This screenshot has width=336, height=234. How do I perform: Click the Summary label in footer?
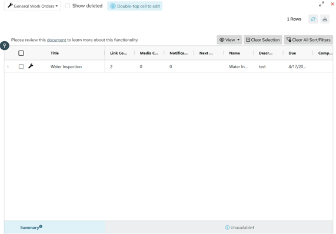tap(29, 228)
